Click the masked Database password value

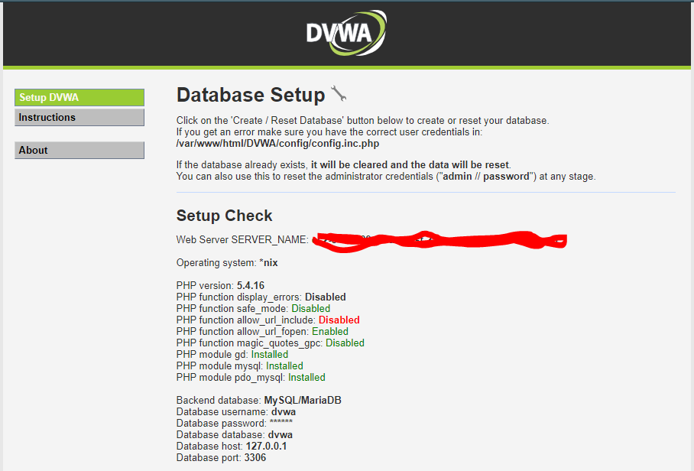[x=281, y=422]
